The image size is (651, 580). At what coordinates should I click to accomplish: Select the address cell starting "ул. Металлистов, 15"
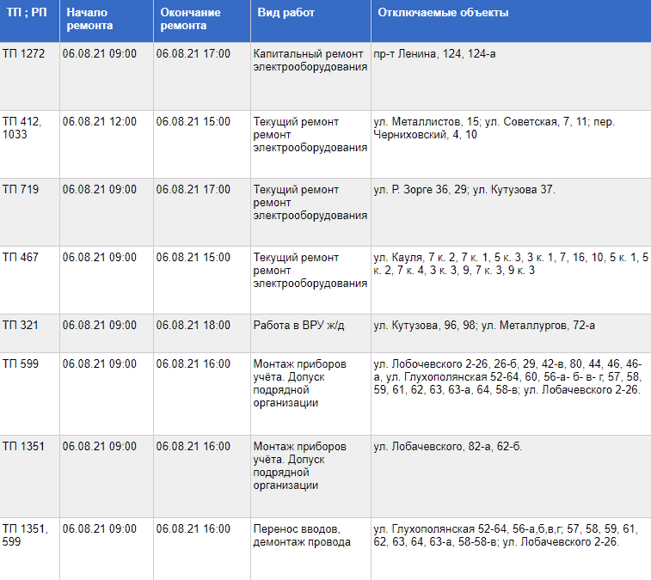494,128
